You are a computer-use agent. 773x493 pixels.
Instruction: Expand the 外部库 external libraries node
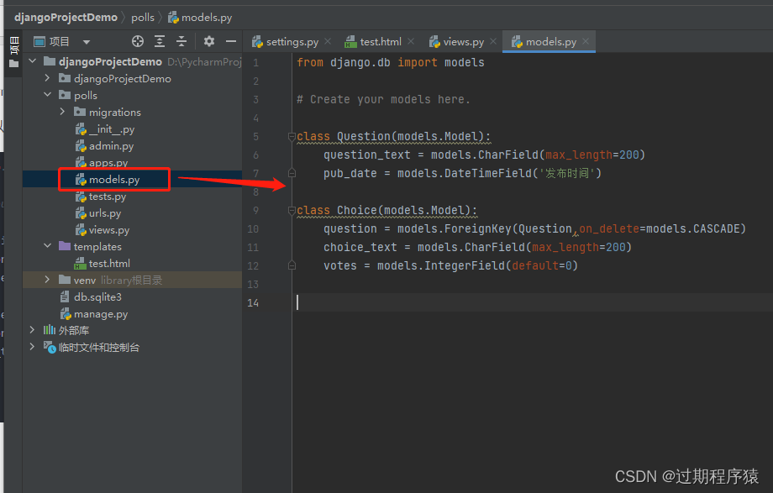(33, 330)
